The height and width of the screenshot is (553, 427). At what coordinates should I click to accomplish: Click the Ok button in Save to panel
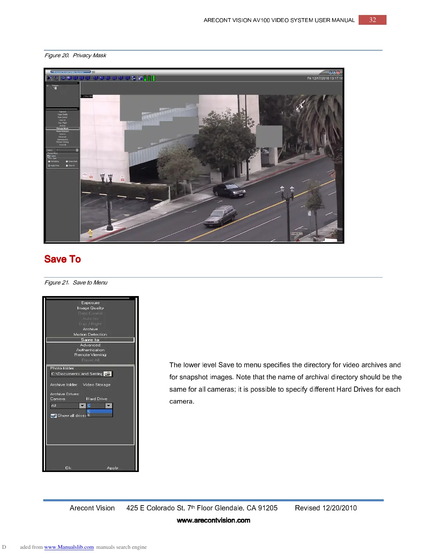coord(68,468)
